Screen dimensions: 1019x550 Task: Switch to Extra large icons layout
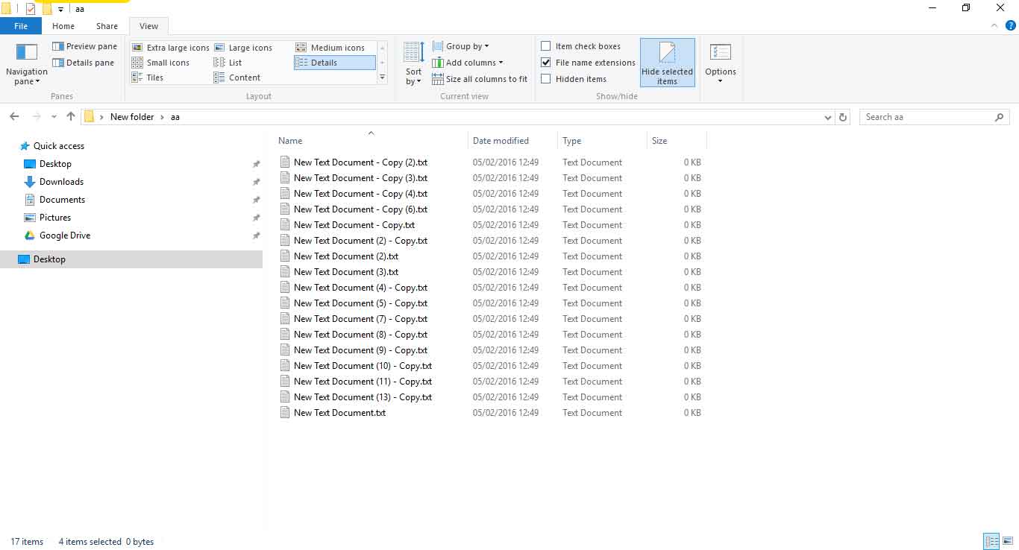(x=170, y=48)
